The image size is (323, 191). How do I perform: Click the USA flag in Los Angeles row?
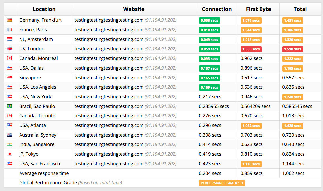coord(10,87)
